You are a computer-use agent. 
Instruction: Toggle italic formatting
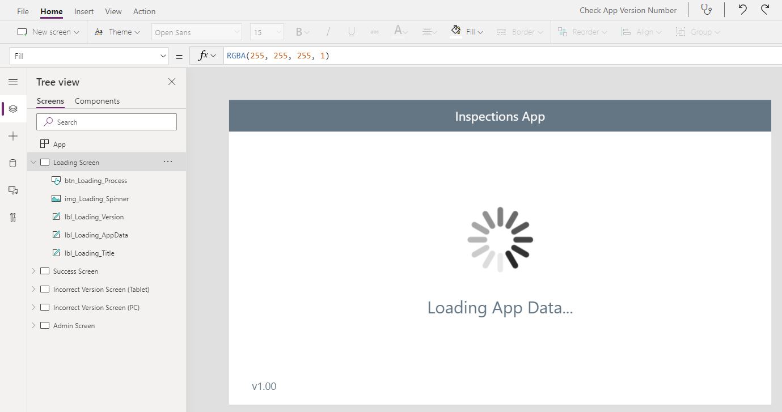(328, 32)
